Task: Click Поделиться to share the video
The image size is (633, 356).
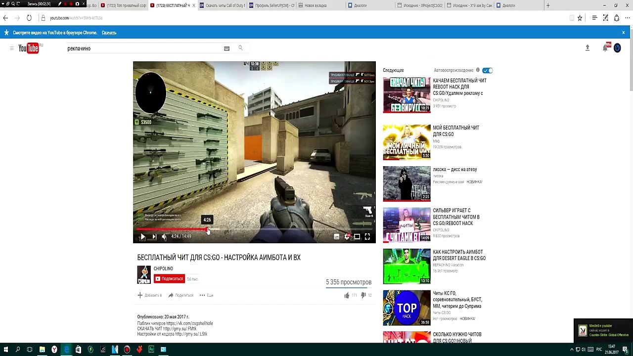Action: [181, 295]
